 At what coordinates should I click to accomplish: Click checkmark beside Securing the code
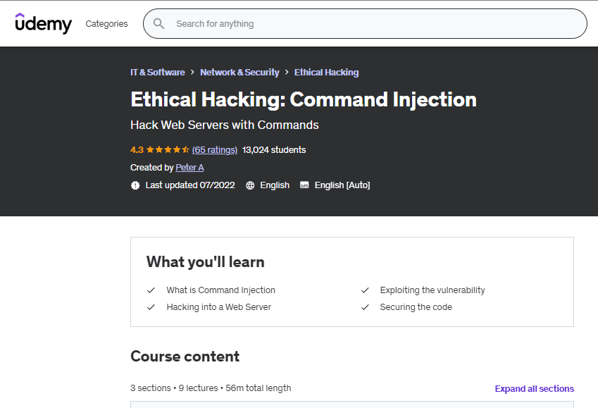tap(365, 307)
